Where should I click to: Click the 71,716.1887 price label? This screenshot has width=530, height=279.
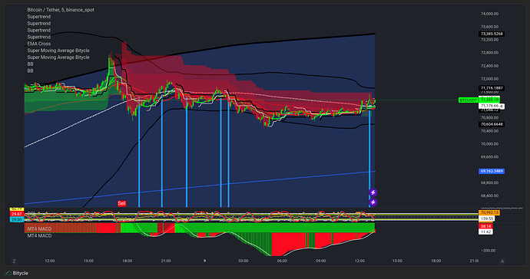[492, 88]
